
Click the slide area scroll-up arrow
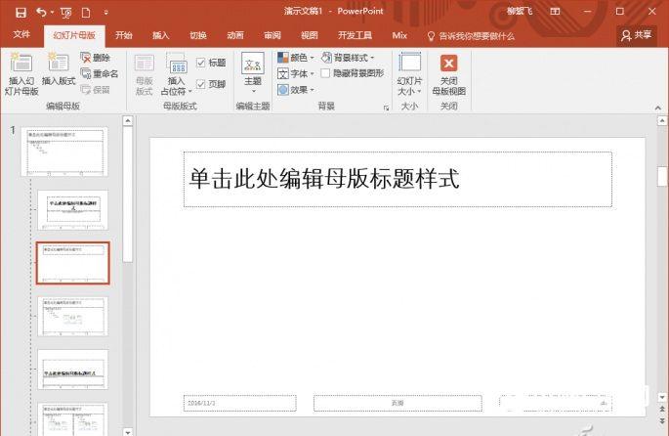pyautogui.click(x=662, y=121)
